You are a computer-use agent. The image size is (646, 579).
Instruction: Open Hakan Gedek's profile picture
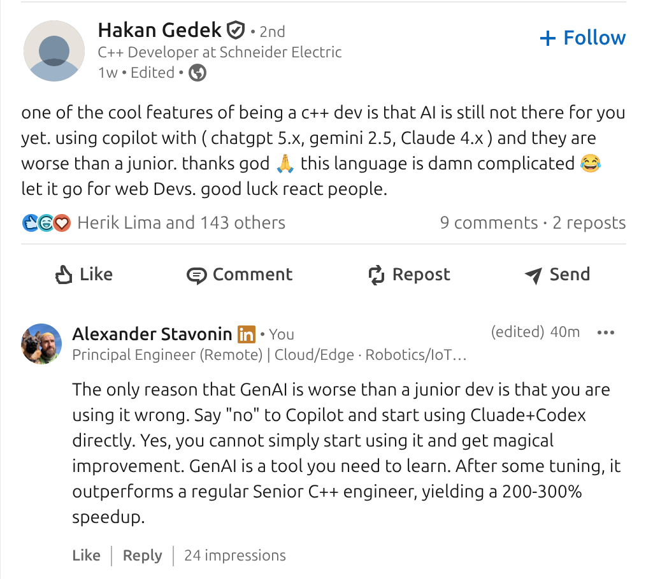[54, 51]
